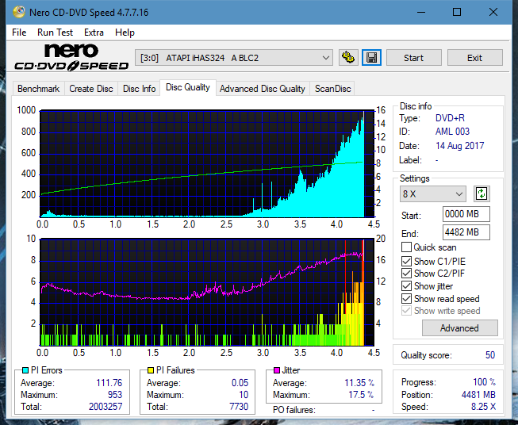Minimize the Nero CD-DVD Speed window
Viewport: 518px width, 425px height.
(x=421, y=12)
